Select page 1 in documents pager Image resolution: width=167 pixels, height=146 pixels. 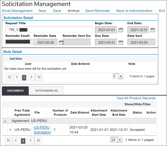click(x=23, y=141)
